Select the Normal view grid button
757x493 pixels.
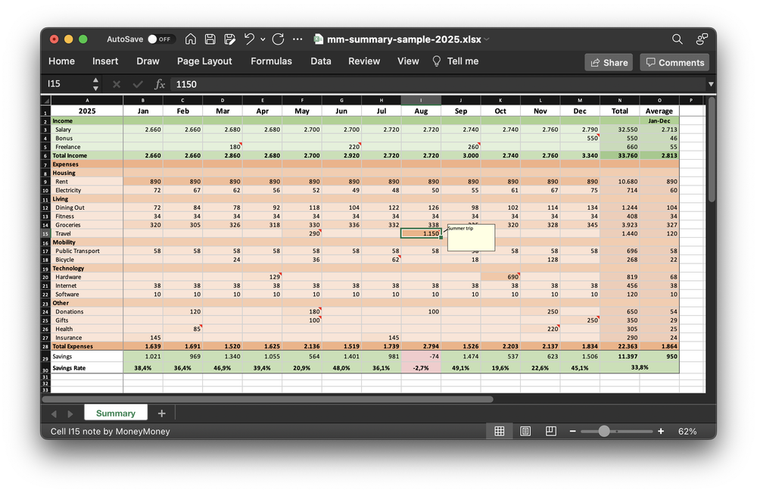pyautogui.click(x=500, y=431)
